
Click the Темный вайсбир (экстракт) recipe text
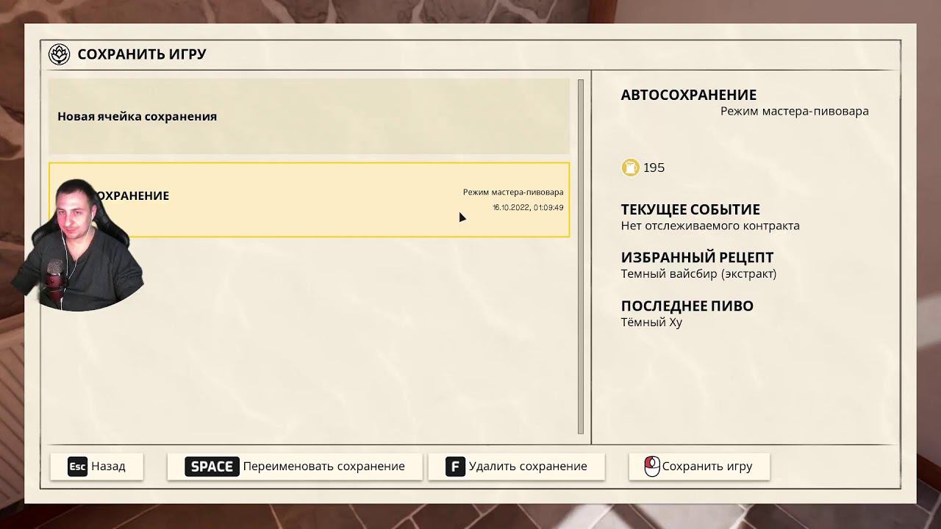pyautogui.click(x=698, y=274)
